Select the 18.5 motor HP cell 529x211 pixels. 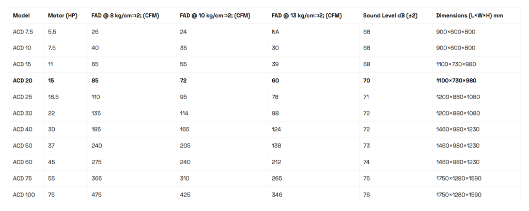pyautogui.click(x=53, y=97)
